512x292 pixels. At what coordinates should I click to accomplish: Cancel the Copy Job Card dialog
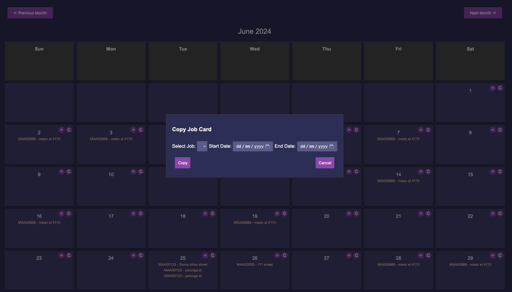tap(325, 163)
